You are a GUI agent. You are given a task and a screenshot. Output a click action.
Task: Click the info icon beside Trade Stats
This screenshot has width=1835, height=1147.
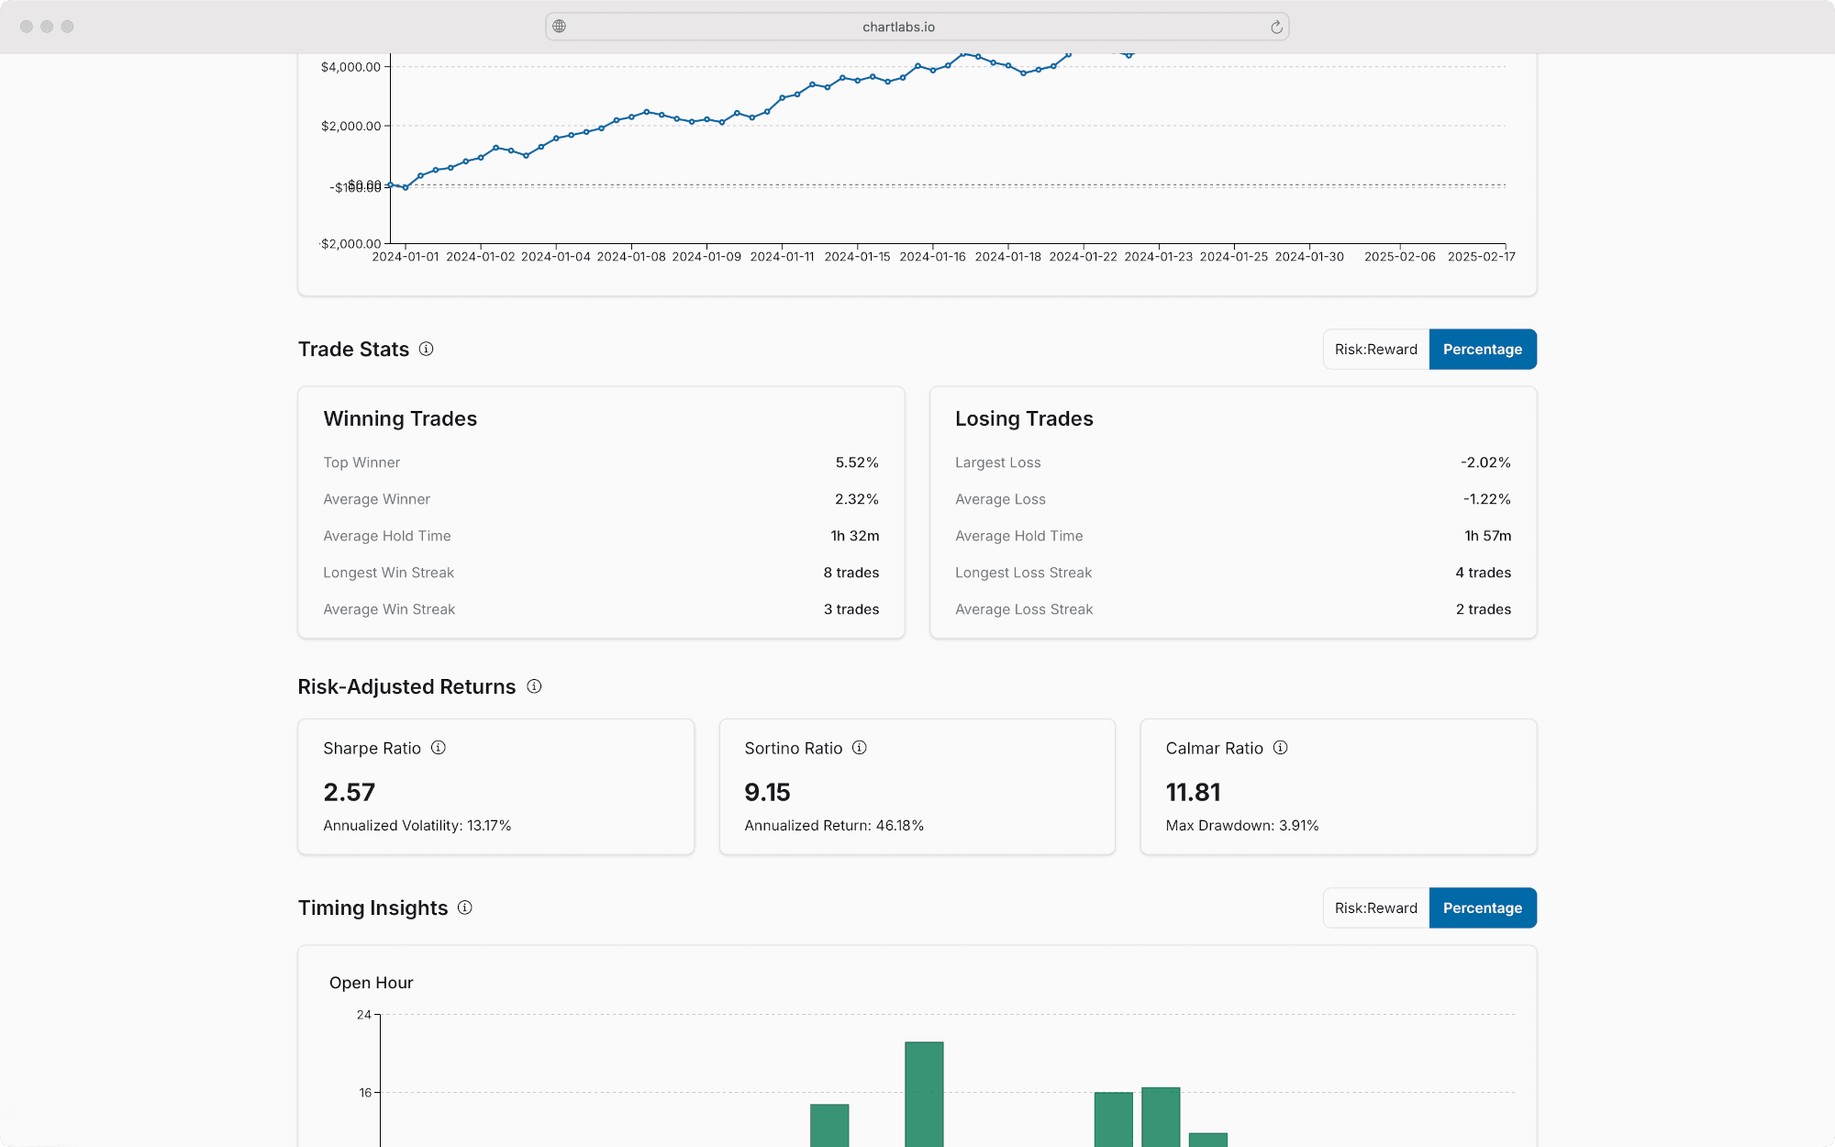tap(426, 349)
